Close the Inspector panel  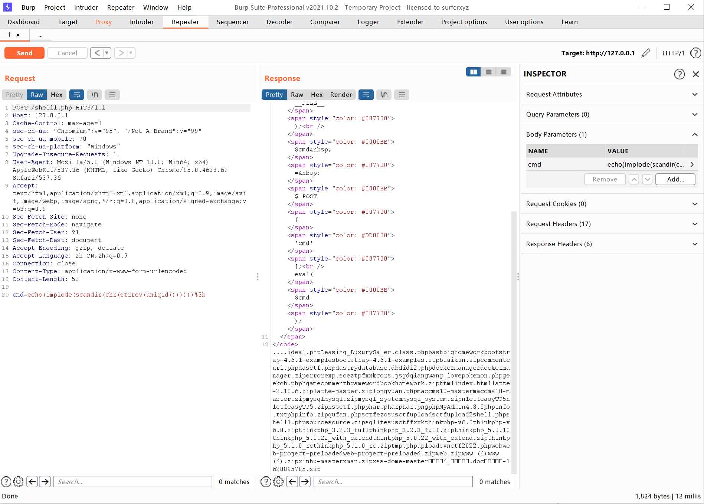[x=696, y=74]
